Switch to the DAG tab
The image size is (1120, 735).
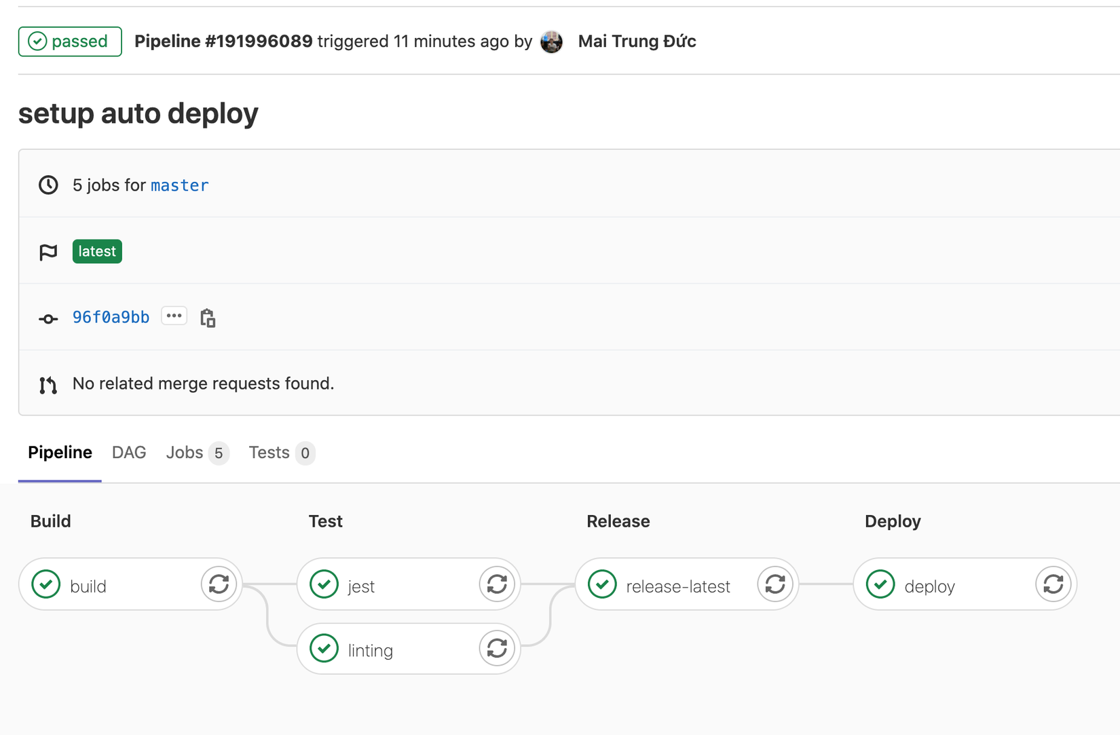click(129, 453)
